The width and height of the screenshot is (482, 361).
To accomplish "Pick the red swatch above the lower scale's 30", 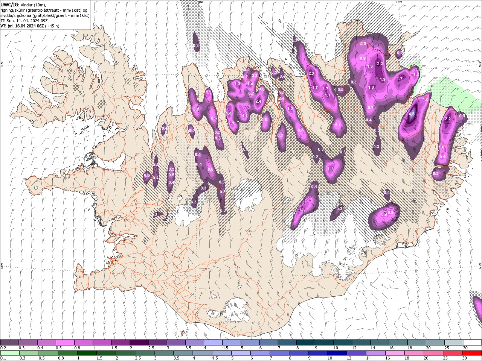I will click(x=472, y=353).
